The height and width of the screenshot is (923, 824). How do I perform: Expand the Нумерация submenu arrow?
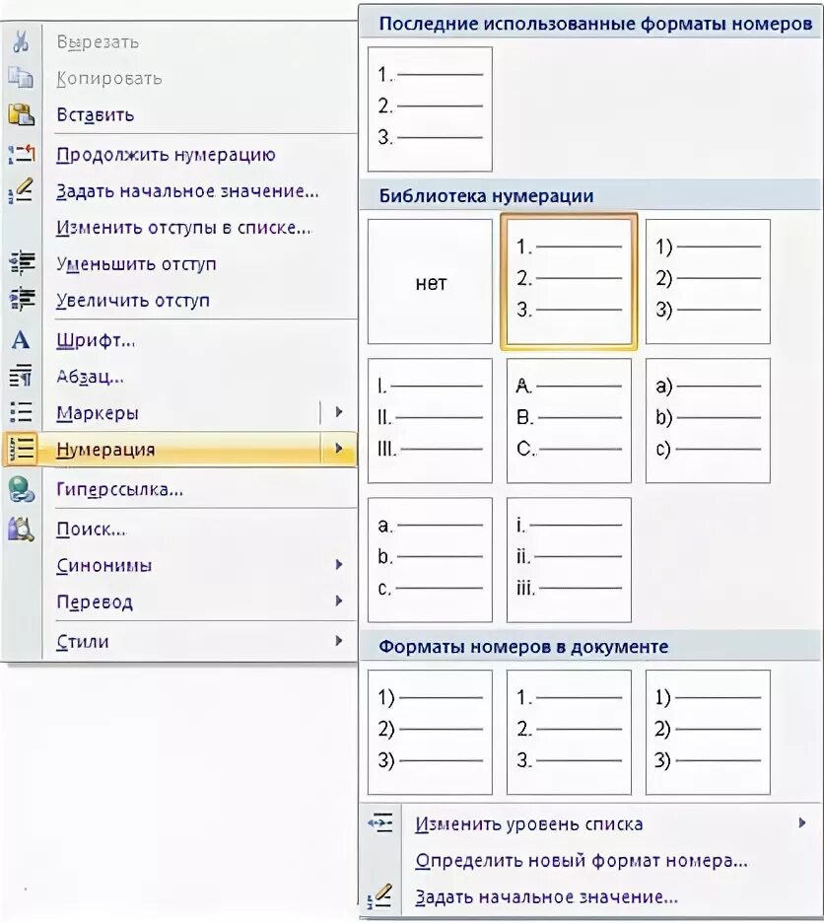tap(339, 449)
